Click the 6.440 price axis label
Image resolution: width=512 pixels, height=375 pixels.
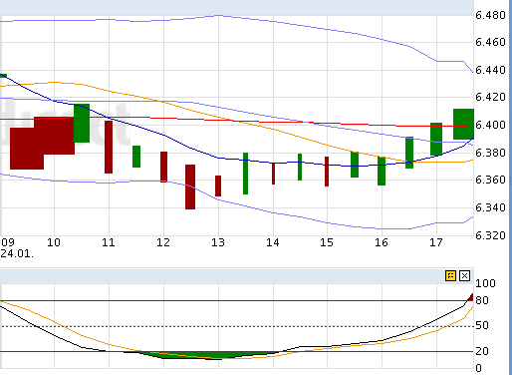coord(490,70)
